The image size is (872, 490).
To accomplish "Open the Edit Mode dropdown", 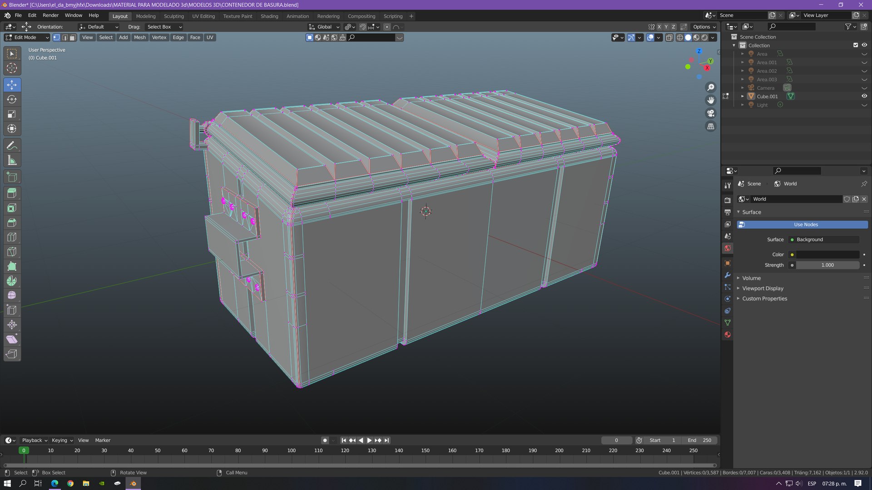I will click(x=27, y=38).
